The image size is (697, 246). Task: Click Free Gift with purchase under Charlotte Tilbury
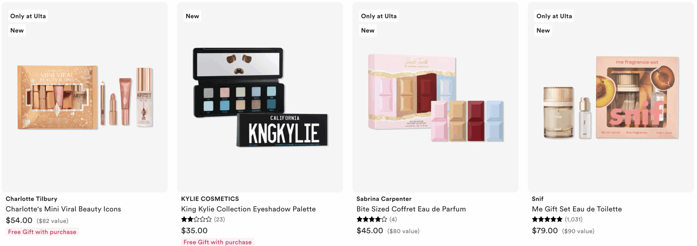42,232
